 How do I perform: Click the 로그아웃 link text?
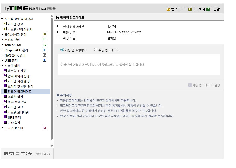[26, 153]
